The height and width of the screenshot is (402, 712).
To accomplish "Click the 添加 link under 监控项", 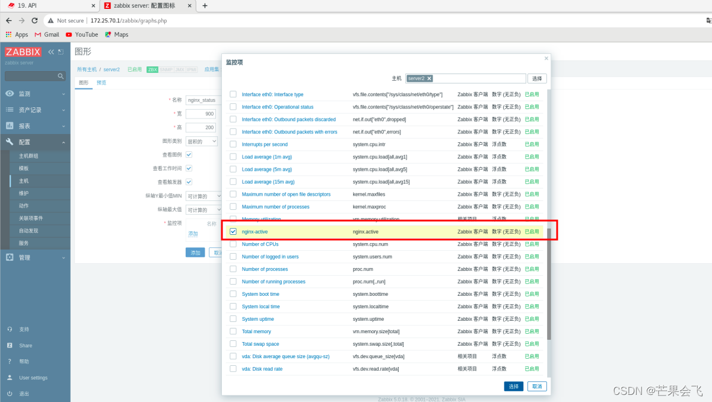I will [193, 234].
